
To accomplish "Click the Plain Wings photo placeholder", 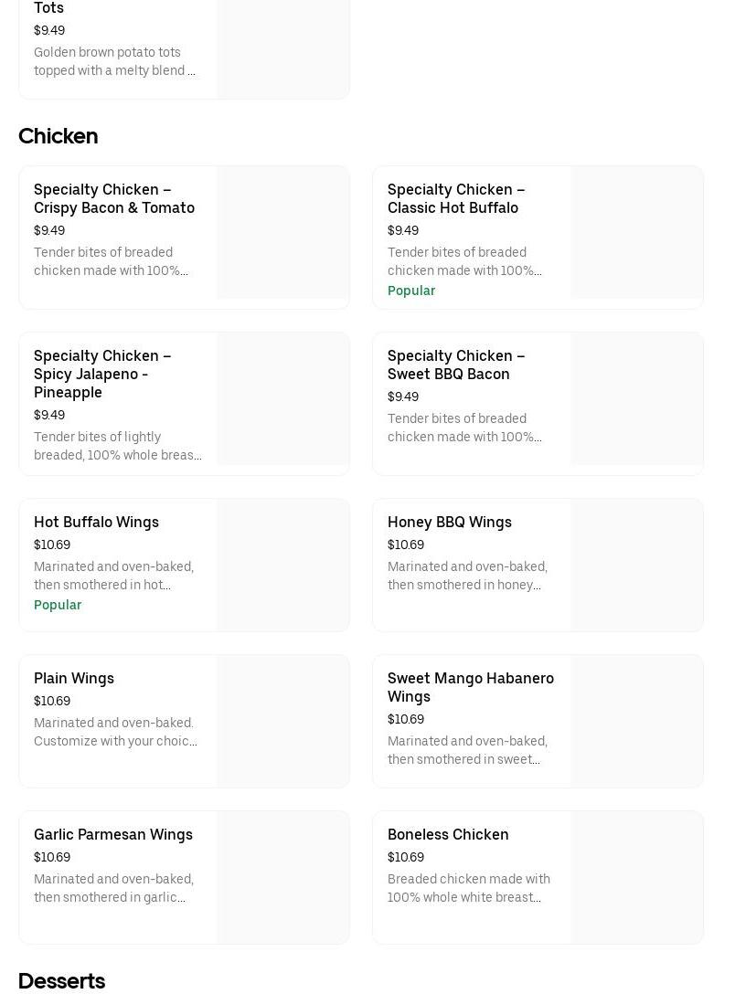I will coord(282,721).
